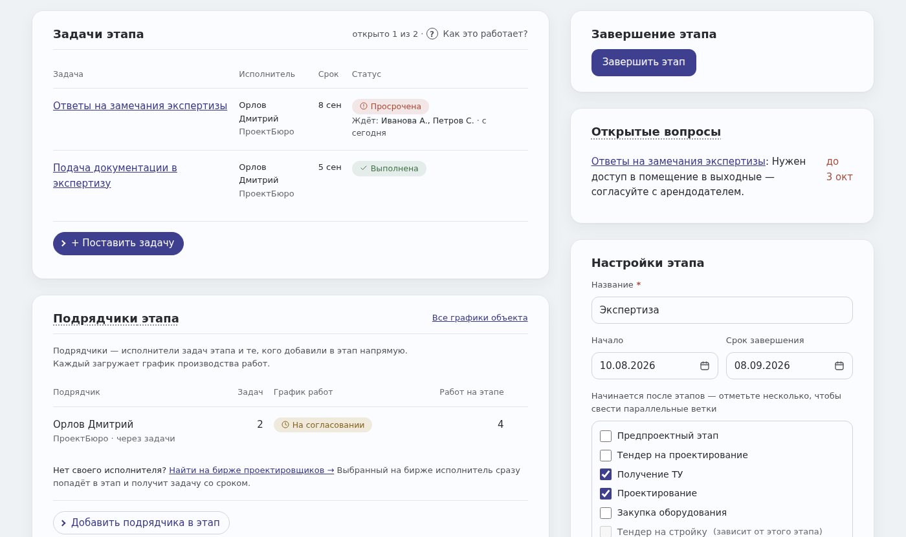Click the Срок завершения date 08.09.2026
Image resolution: width=906 pixels, height=537 pixels.
790,366
